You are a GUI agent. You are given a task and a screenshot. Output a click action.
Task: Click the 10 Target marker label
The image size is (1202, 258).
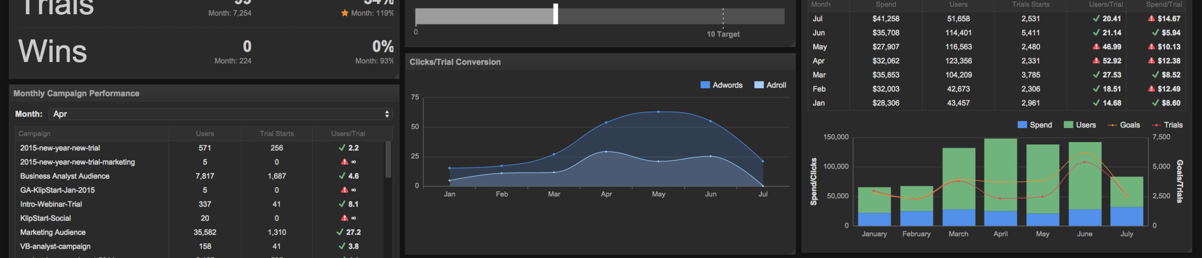723,34
